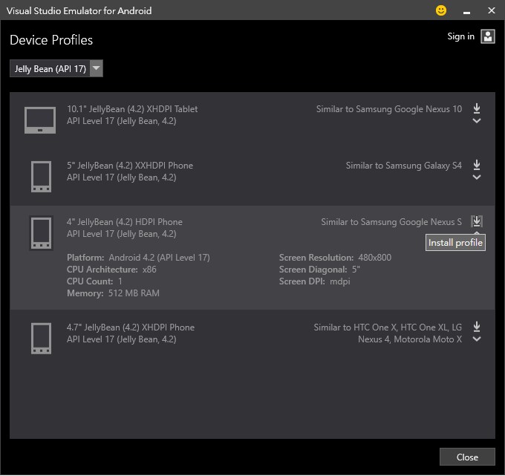The width and height of the screenshot is (505, 476).
Task: Expand details for 5" XXHDPI Phone profile
Action: tap(477, 177)
